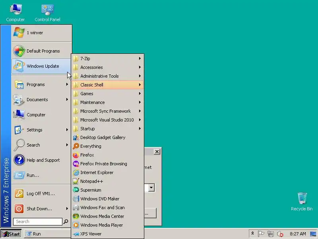Click the 8:27 AM clock
Screen dimensions: 318x239
coord(298,234)
